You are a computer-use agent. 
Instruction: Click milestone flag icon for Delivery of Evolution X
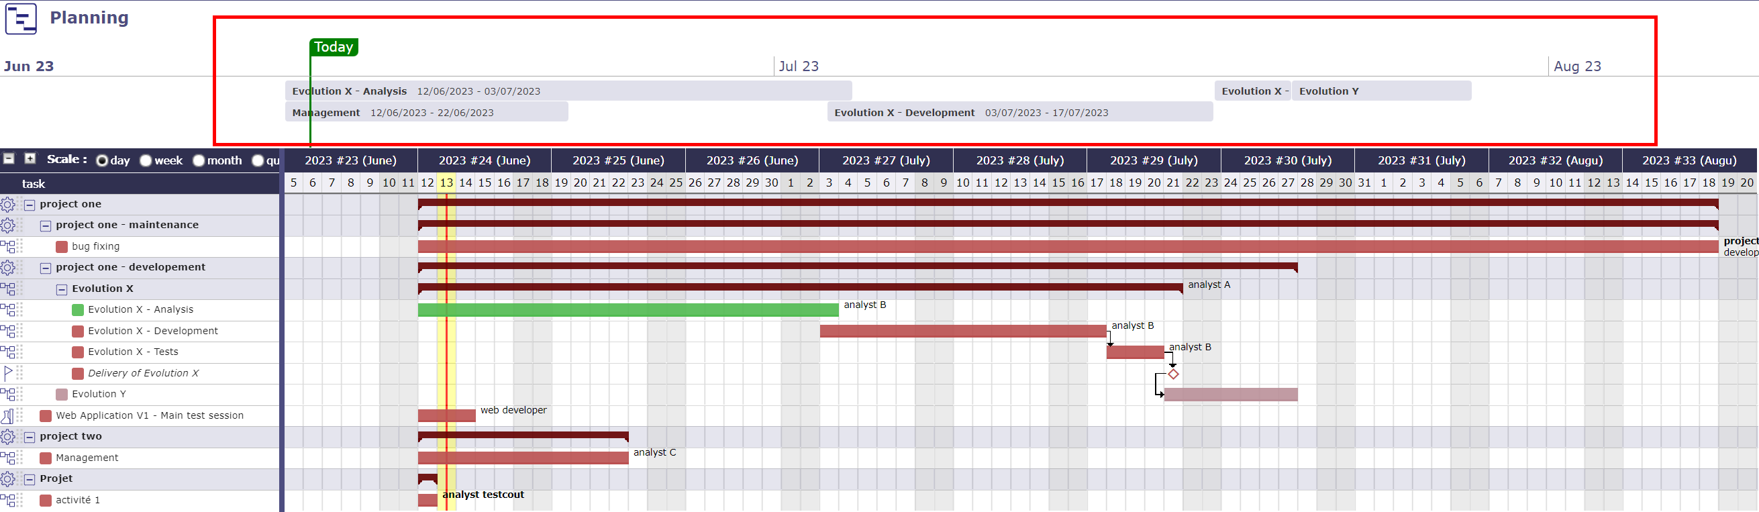click(x=8, y=372)
